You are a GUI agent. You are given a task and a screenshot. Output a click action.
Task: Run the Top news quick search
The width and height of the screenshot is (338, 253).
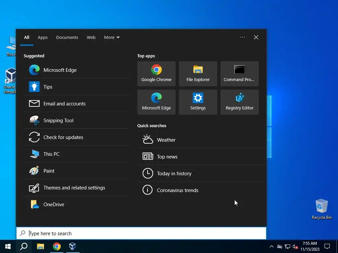pos(202,156)
